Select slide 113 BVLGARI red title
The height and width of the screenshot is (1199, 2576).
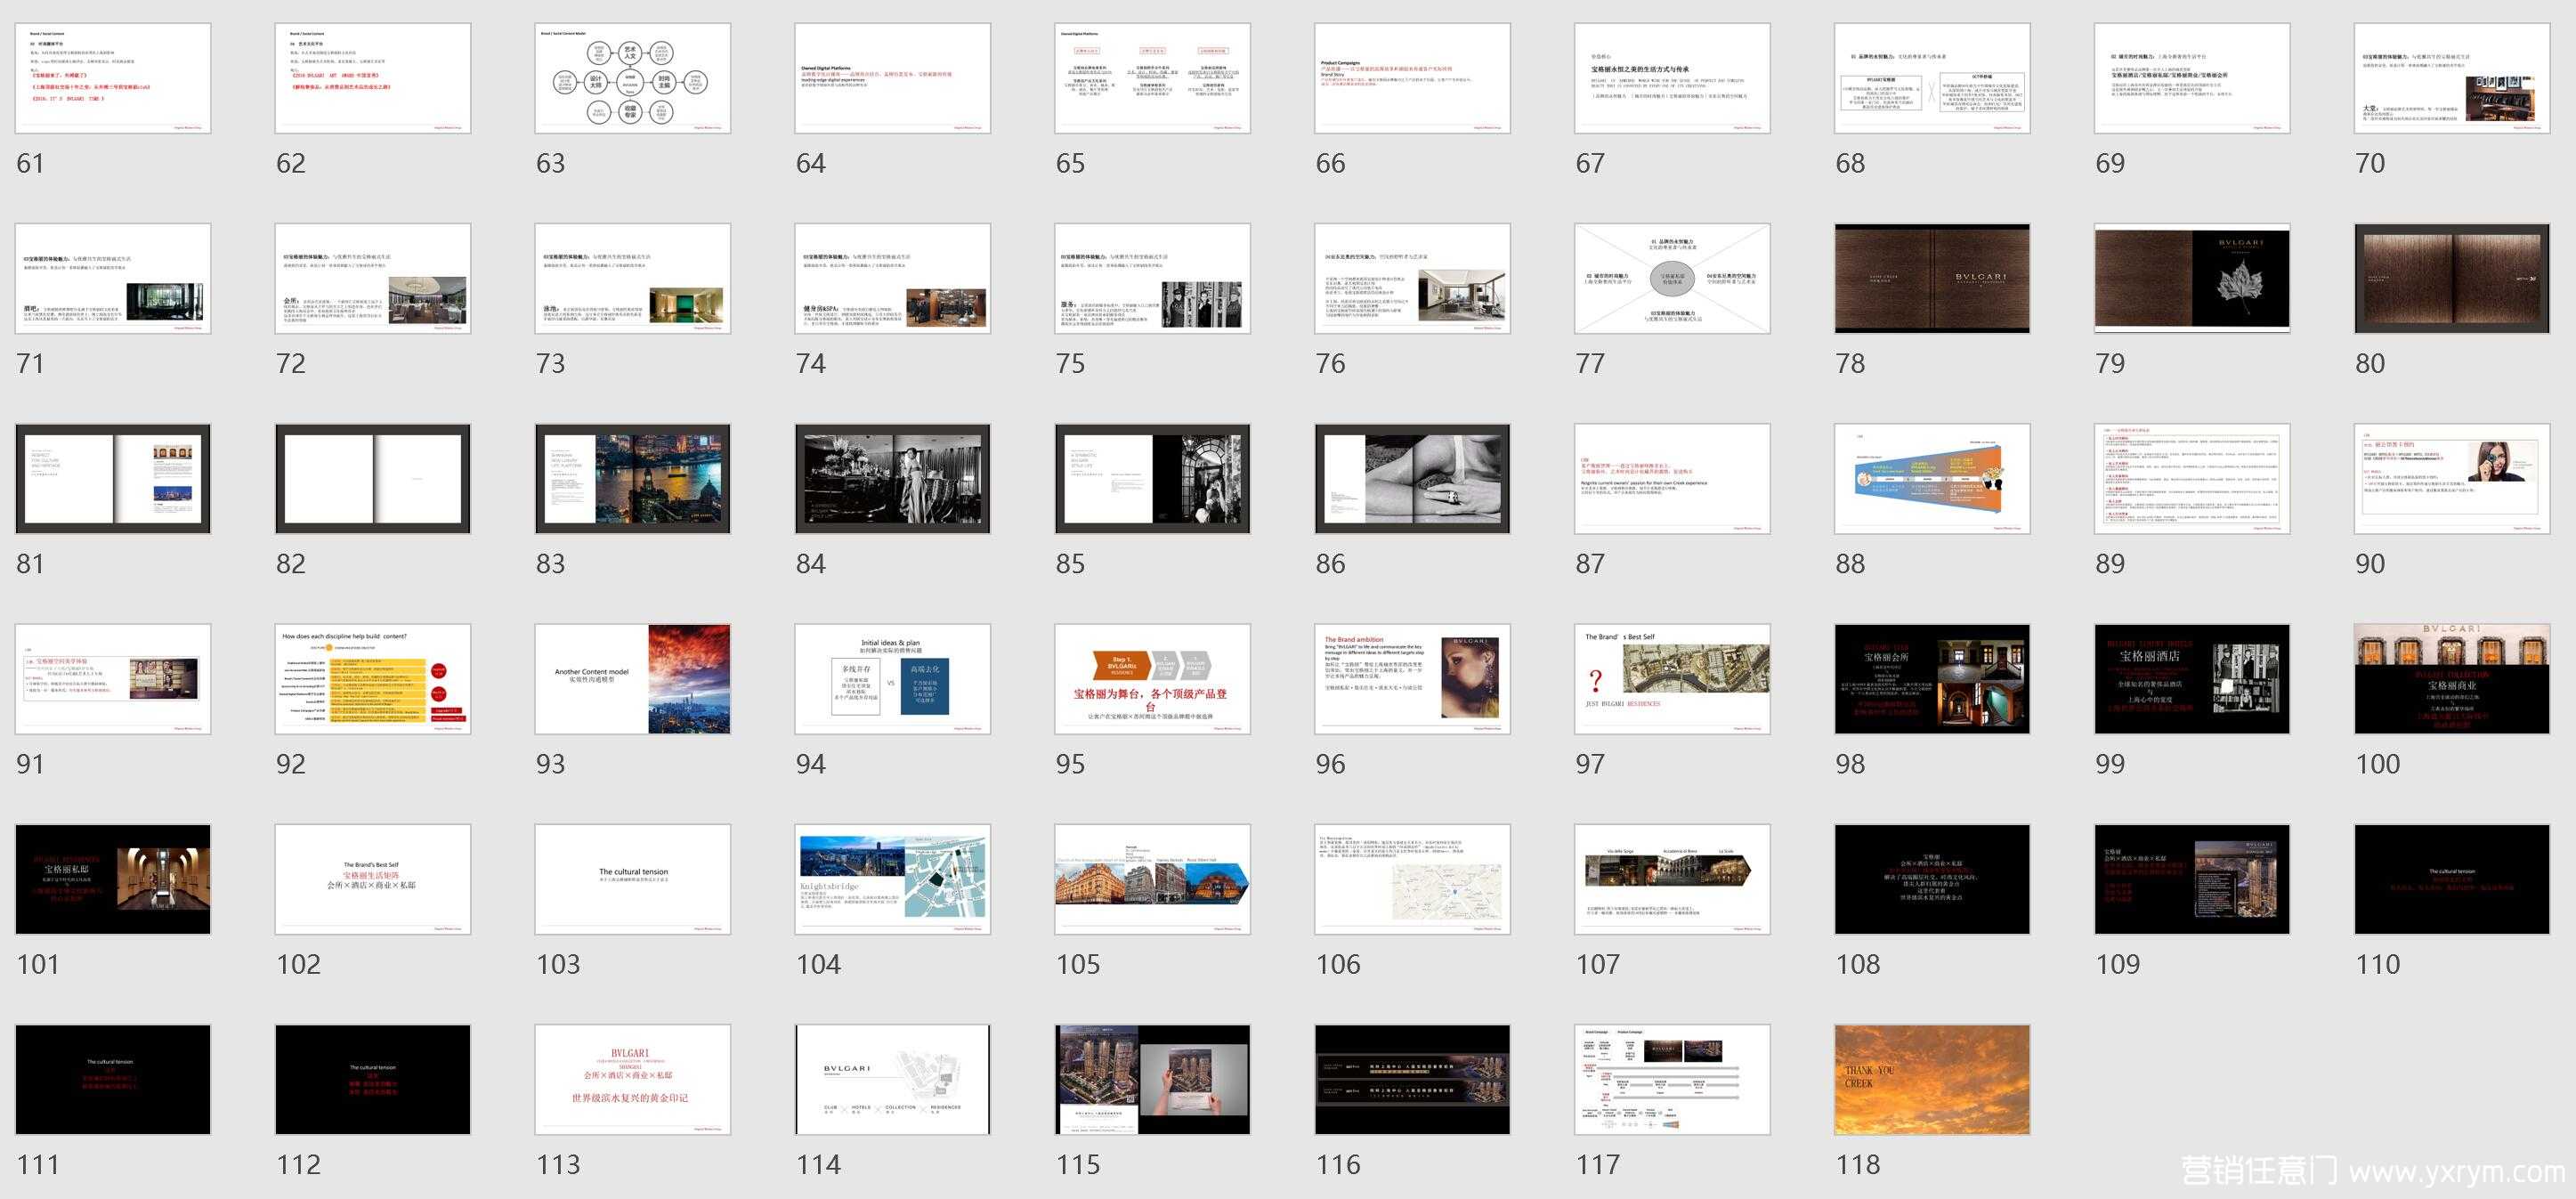633,1079
